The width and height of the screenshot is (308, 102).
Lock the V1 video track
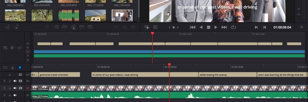coord(10,88)
